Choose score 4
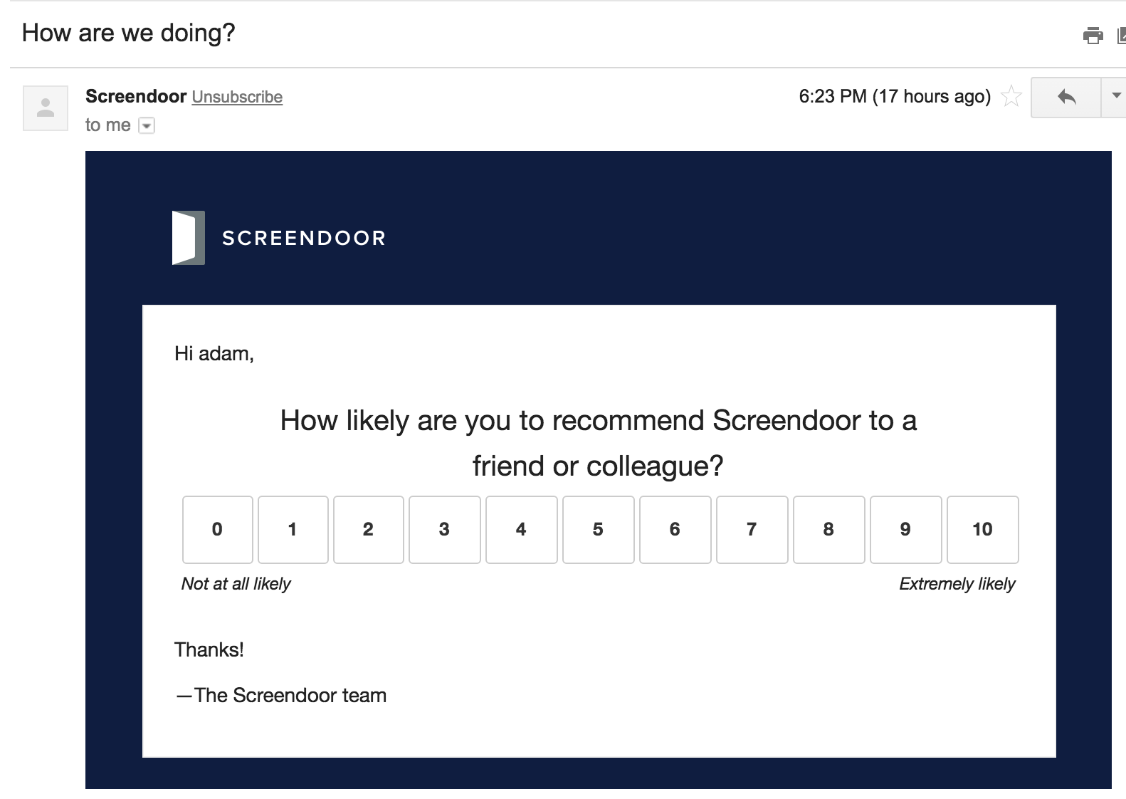The width and height of the screenshot is (1126, 799). (x=522, y=530)
